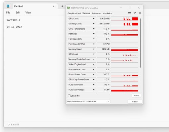Open the Validation tab
Image resolution: width=169 pixels, height=132 pixels.
[107, 14]
